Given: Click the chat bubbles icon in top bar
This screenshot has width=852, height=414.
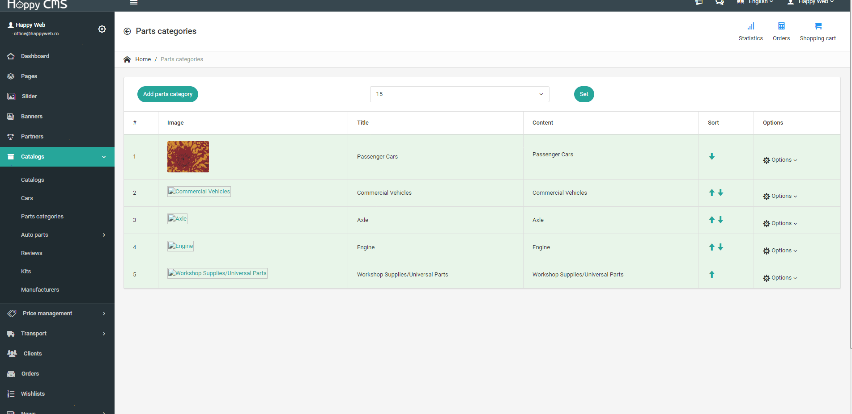Looking at the screenshot, I should [720, 2].
